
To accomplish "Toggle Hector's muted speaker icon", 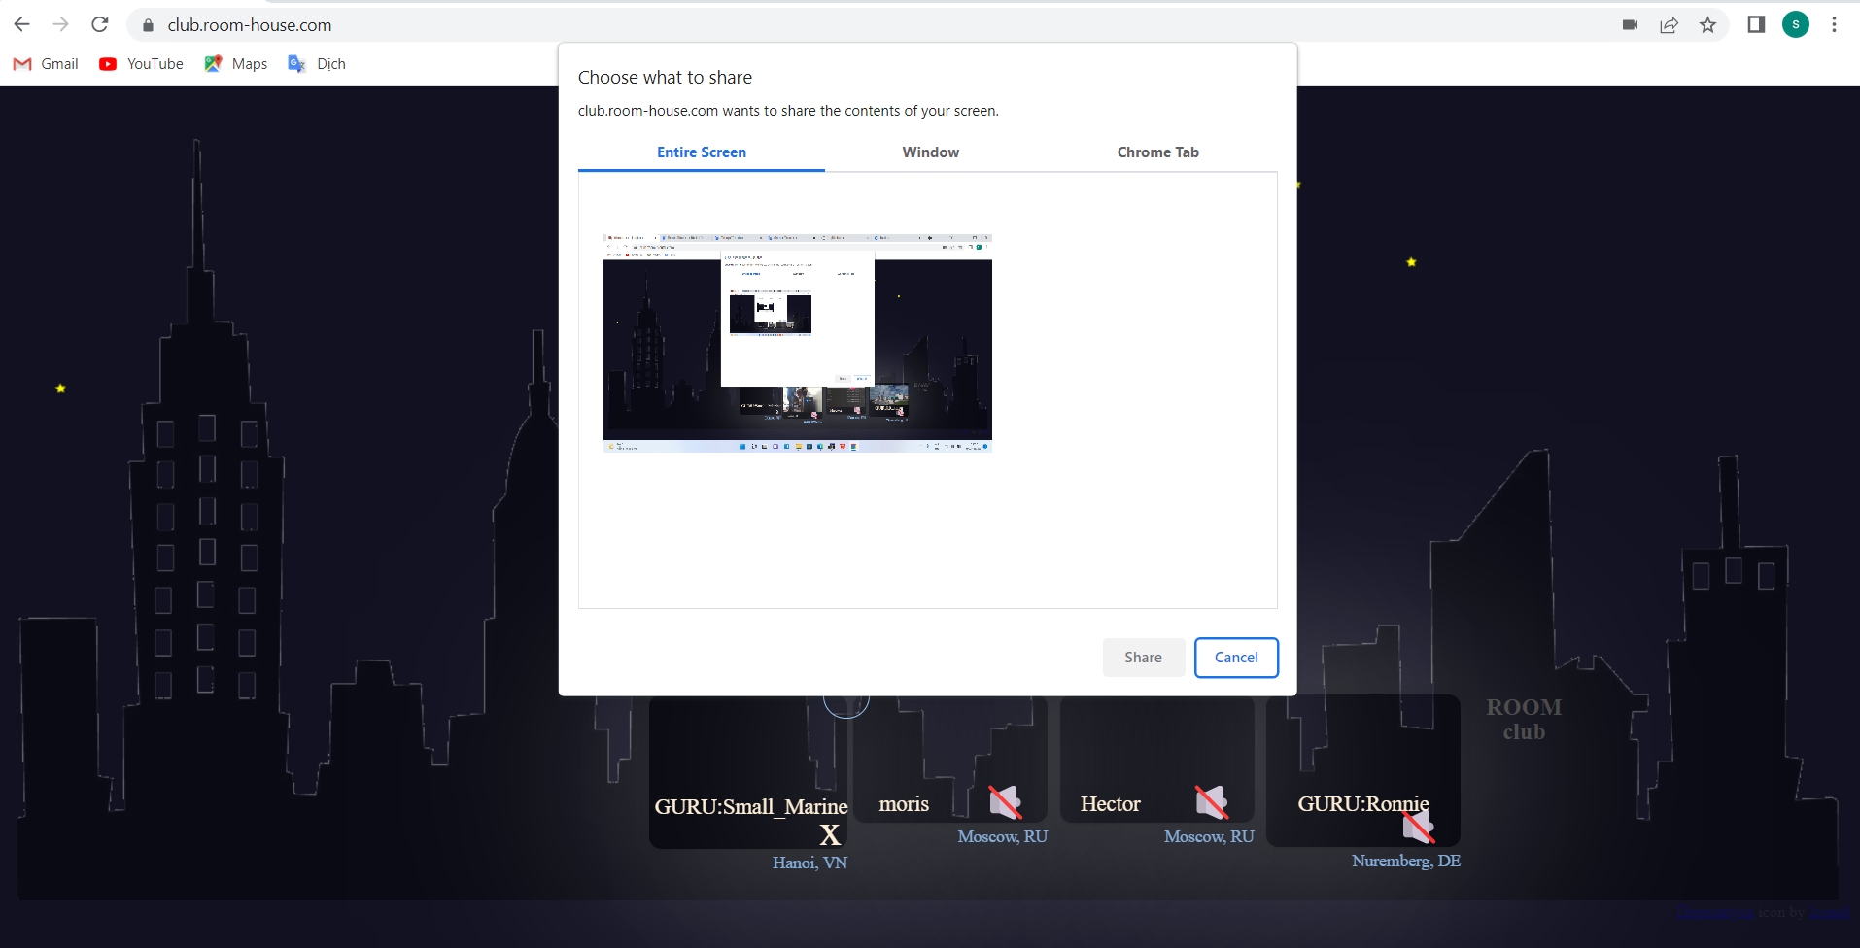I will (1211, 802).
